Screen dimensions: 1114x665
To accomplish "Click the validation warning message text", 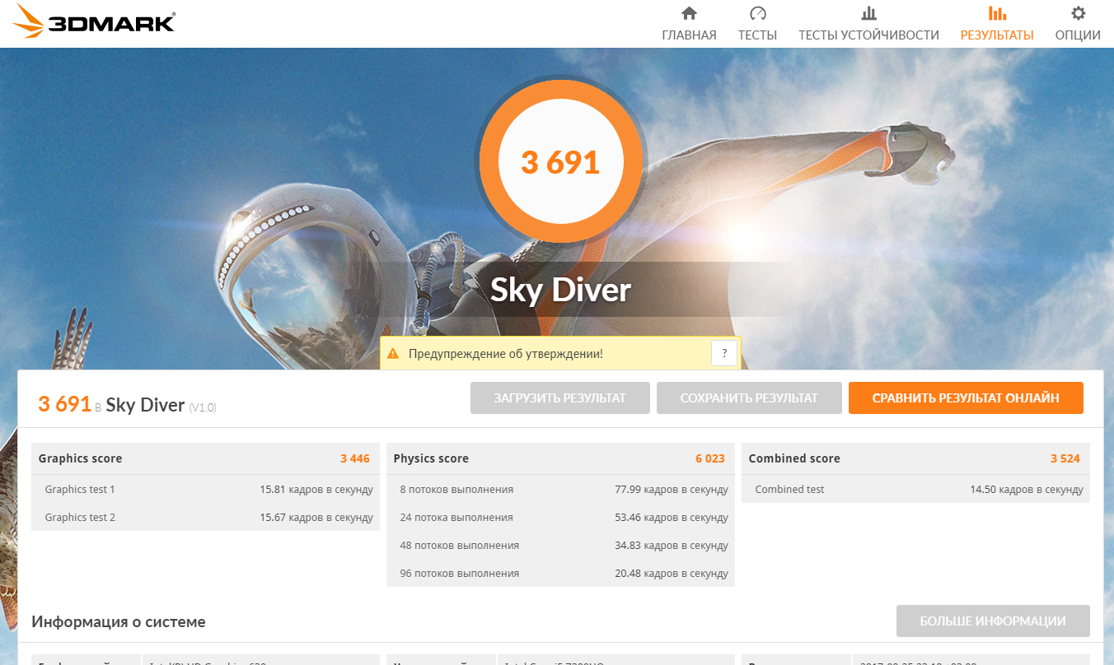I will point(505,354).
